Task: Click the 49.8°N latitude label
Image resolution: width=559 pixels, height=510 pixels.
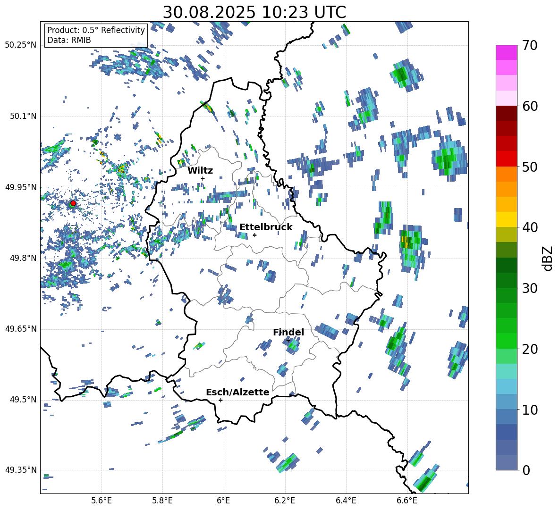Action: [x=23, y=258]
